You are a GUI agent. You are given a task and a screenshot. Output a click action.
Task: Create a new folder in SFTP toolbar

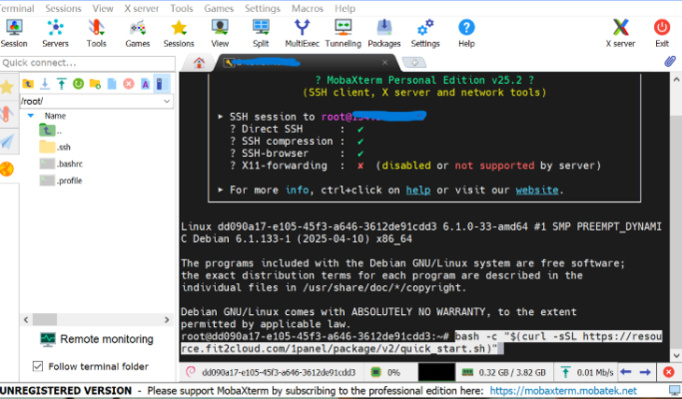tap(95, 84)
